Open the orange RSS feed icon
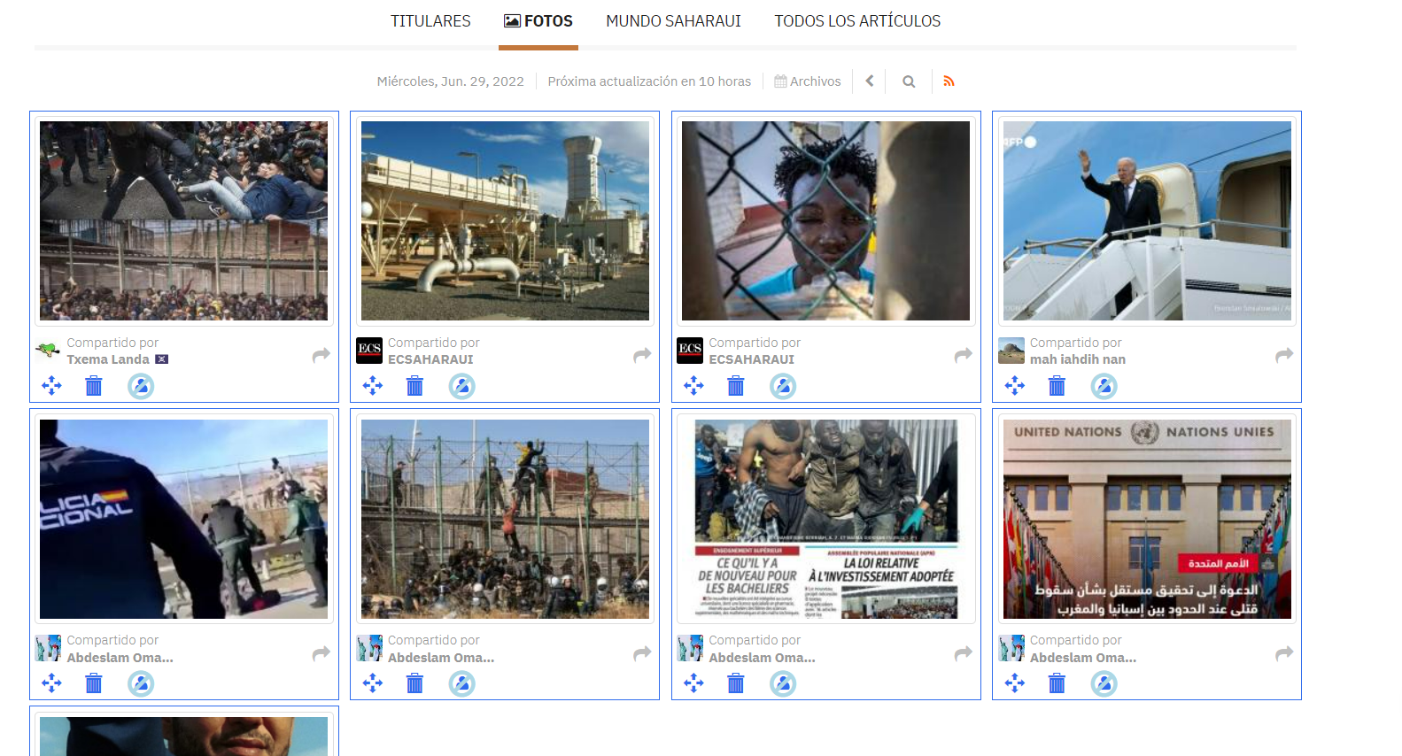The image size is (1402, 756). (x=949, y=81)
